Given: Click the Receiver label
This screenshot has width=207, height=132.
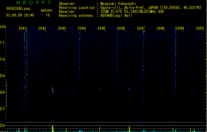Looking at the screenshot, I should click(67, 12).
